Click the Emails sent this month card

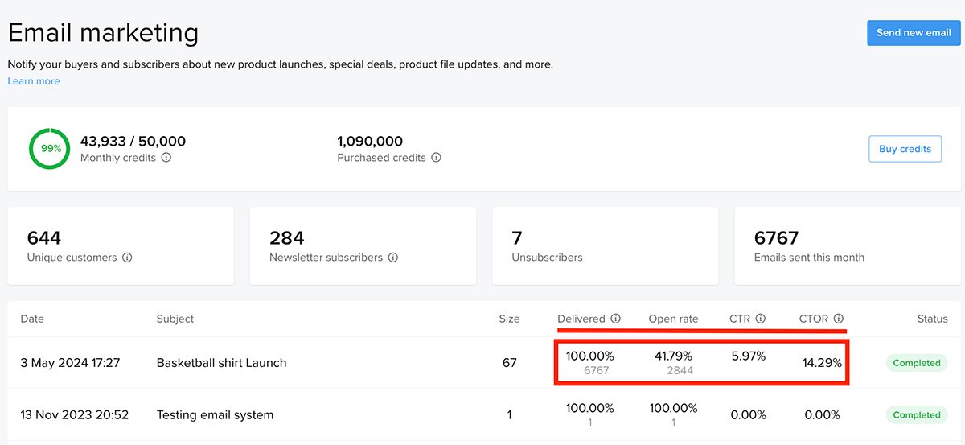[x=848, y=246]
